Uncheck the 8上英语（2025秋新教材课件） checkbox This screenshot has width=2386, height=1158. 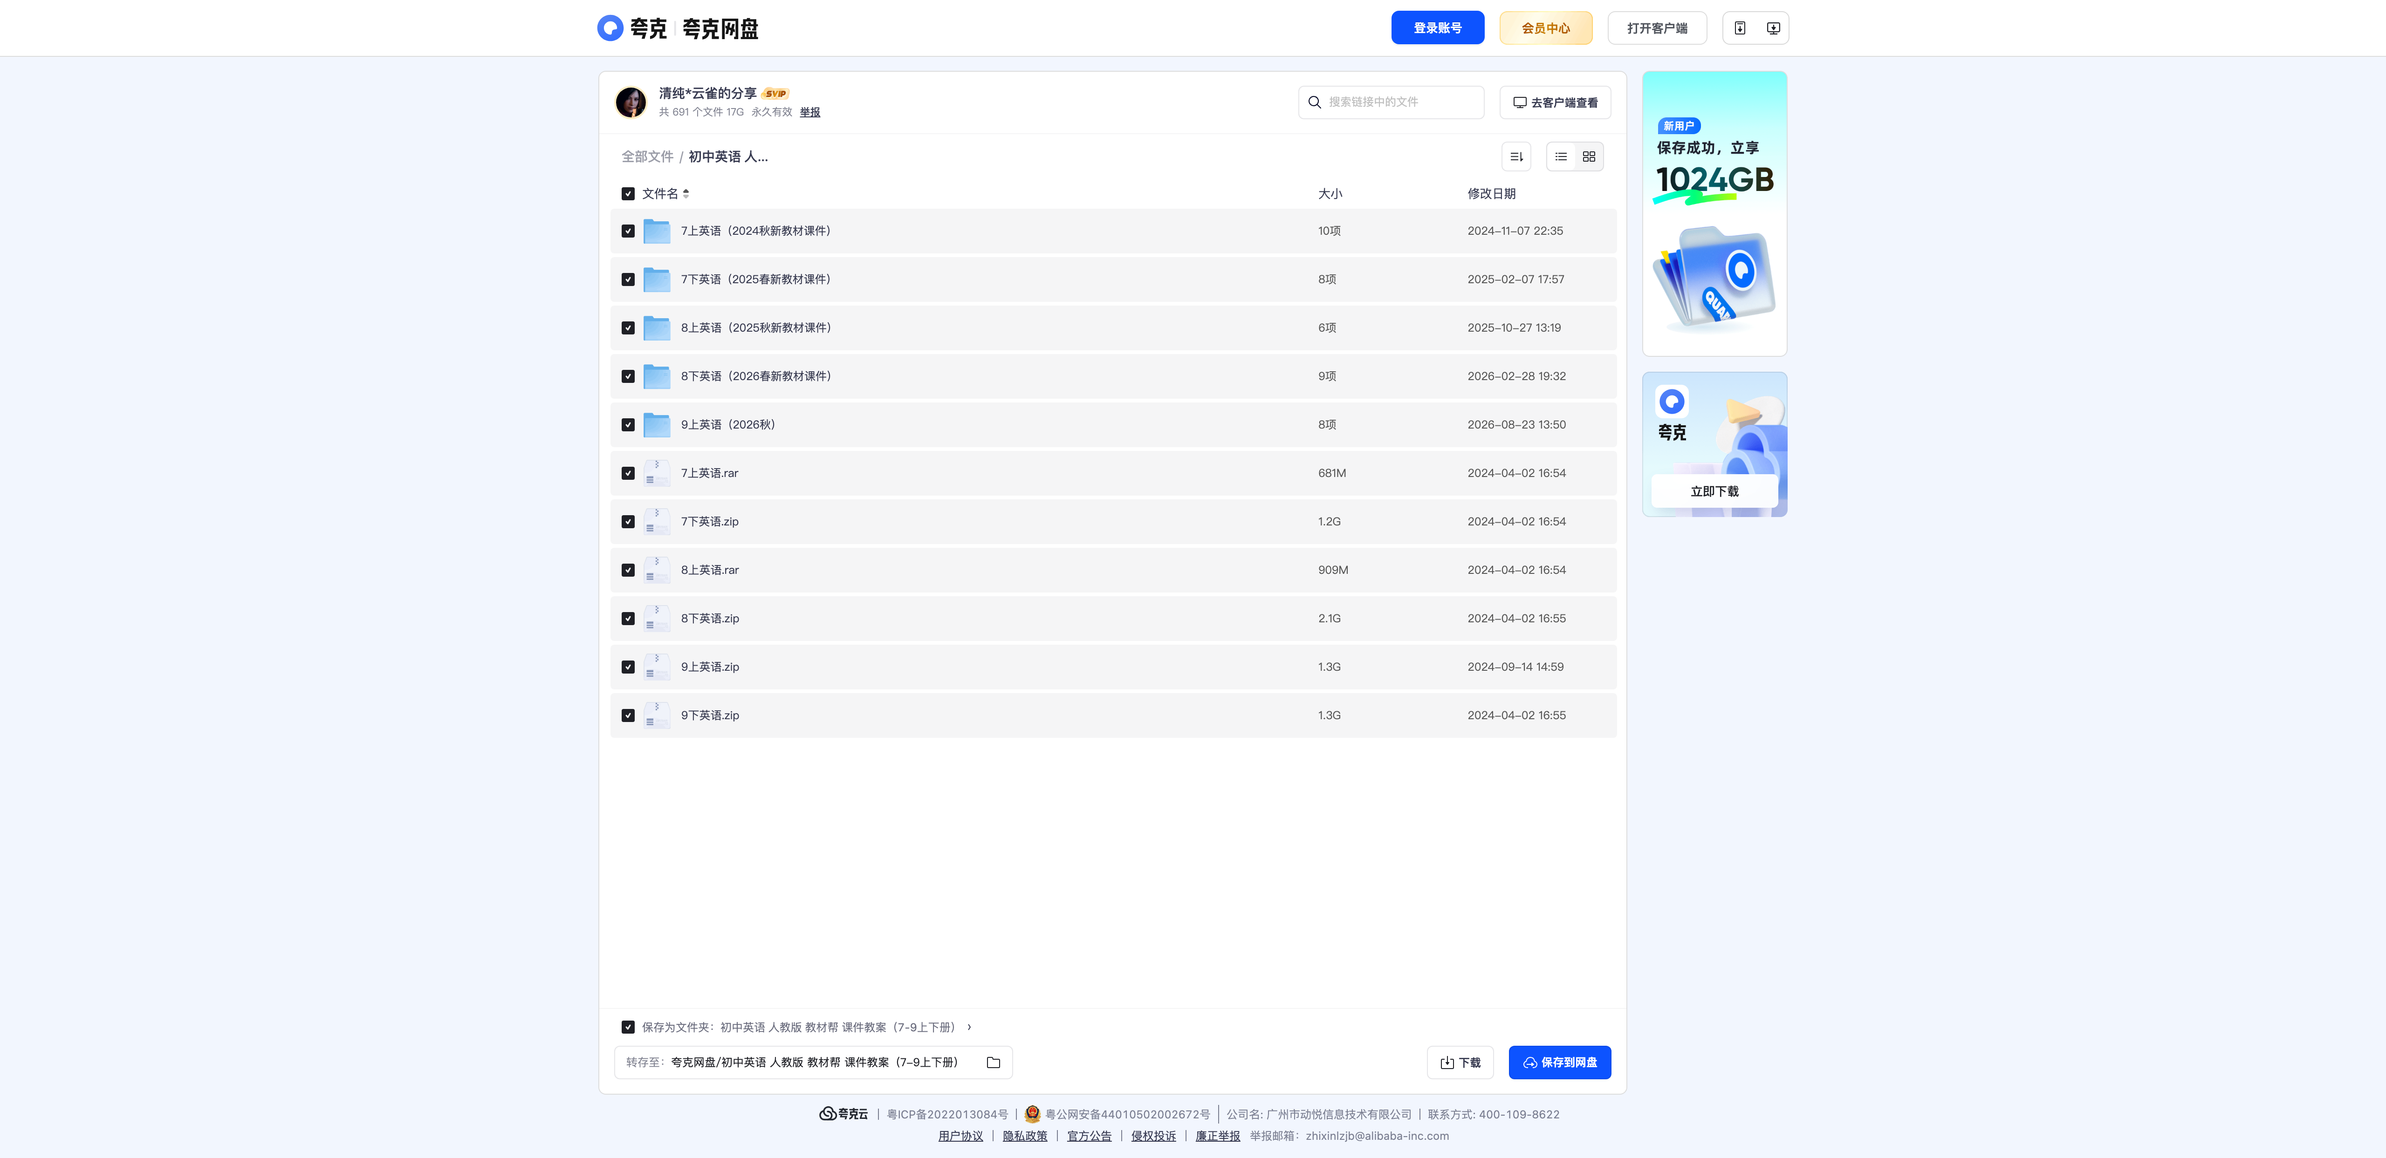(x=628, y=327)
